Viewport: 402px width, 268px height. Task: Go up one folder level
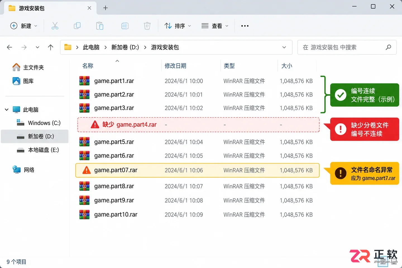51,47
